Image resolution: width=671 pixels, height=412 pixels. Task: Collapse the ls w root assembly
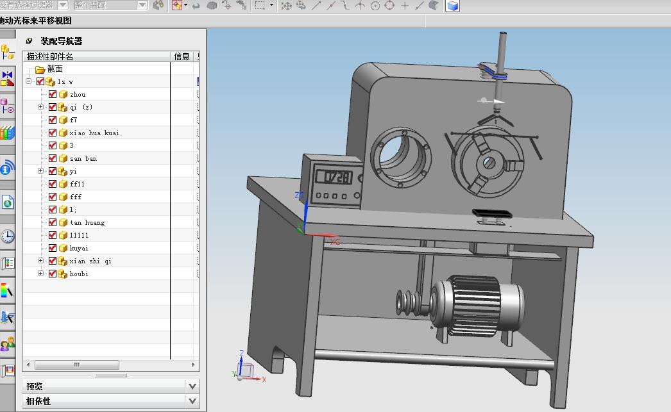point(29,81)
